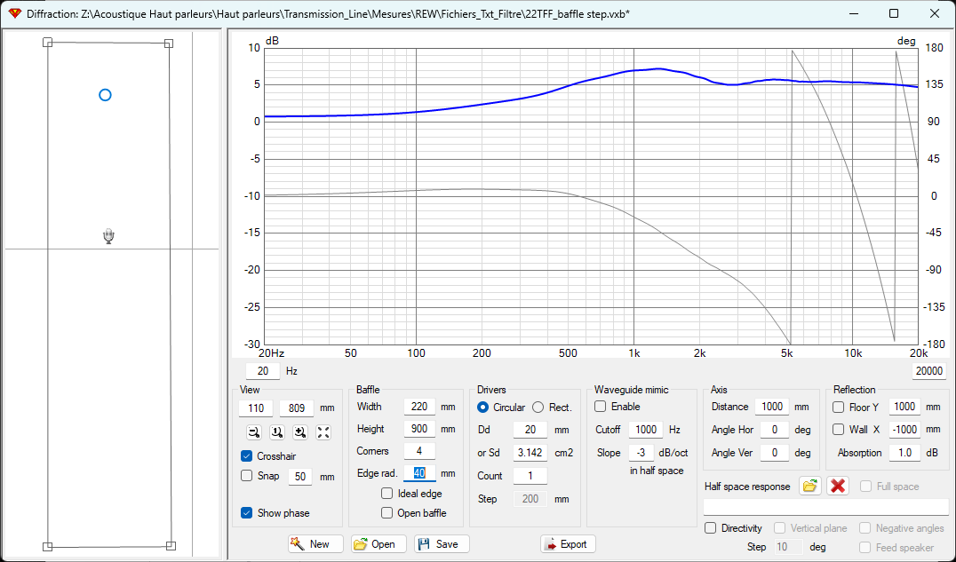Enable the Snap checkbox
Image resolution: width=956 pixels, height=562 pixels.
[247, 476]
